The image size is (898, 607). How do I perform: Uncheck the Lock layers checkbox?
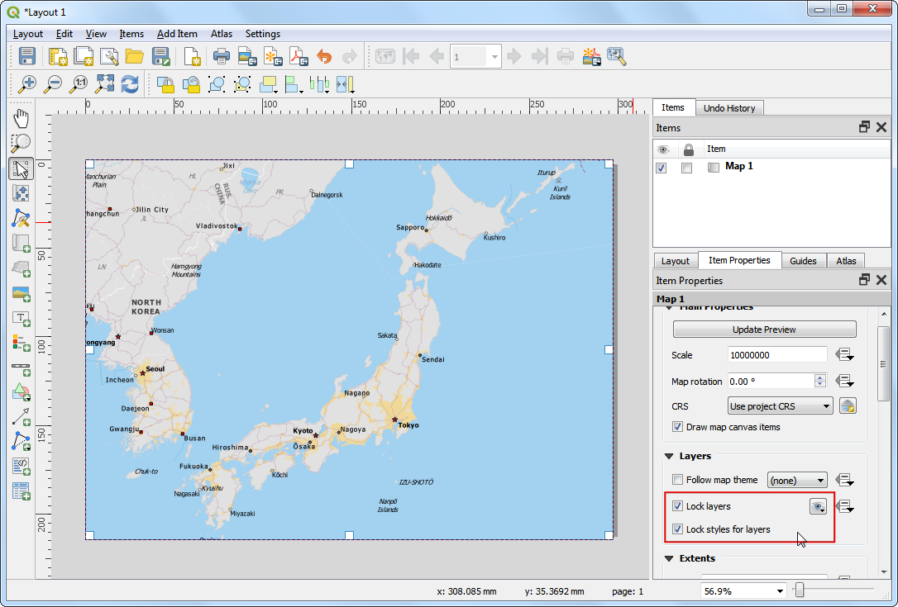(x=678, y=506)
